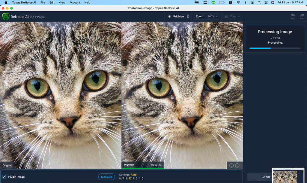The height and width of the screenshot is (183, 307).
Task: Click the split View layout icon
Action: (x=226, y=16)
